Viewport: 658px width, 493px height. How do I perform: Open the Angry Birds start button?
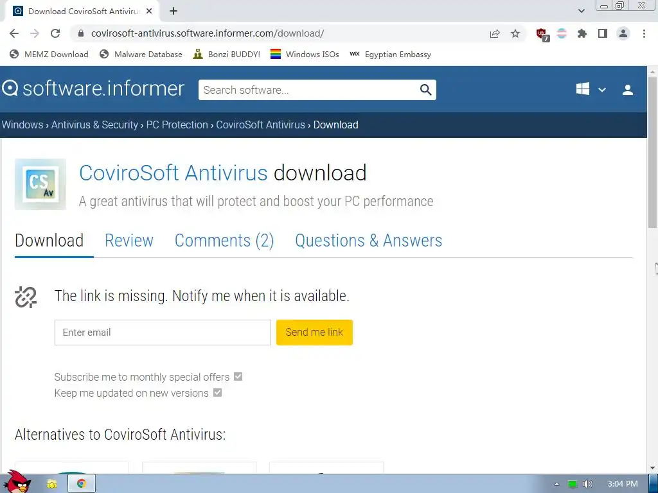[17, 481]
